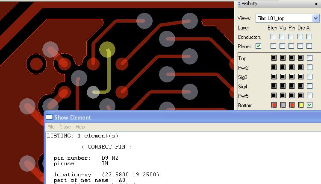This screenshot has height=184, width=321.
Task: Click the Pwr2 layer Via color box
Action: [283, 67]
